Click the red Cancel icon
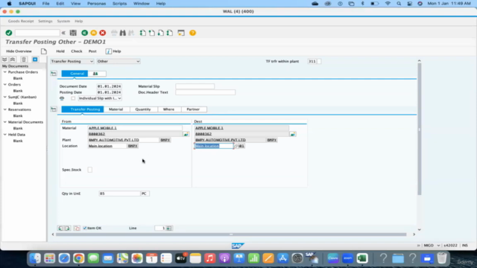 point(103,33)
